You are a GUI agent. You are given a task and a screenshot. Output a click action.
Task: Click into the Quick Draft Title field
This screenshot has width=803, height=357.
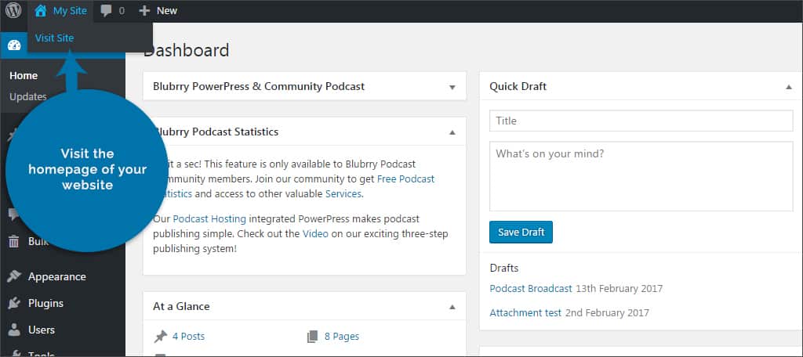pyautogui.click(x=641, y=121)
